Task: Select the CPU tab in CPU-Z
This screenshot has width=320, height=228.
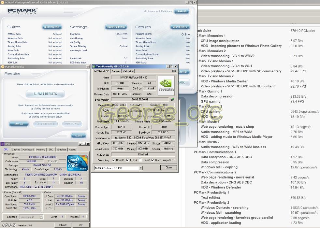Action: click(6, 149)
